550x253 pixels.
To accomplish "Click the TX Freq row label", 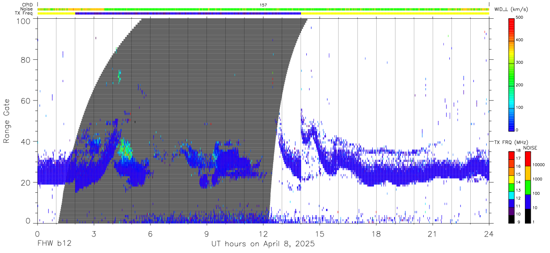I will pyautogui.click(x=24, y=13).
